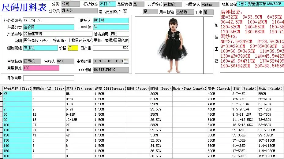This screenshot has height=159, width=284.
Task: Select size cell 160 in 尺码名称 column
Action: pos(17,156)
